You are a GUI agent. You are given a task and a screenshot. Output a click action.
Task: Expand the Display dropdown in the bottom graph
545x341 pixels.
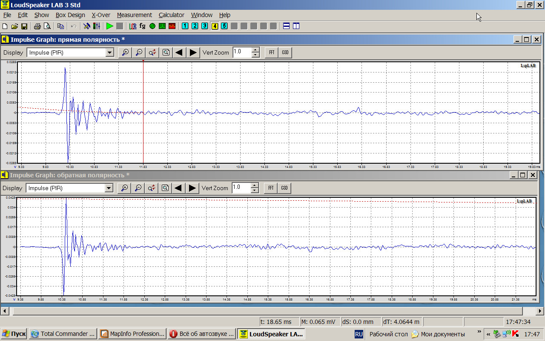(109, 188)
